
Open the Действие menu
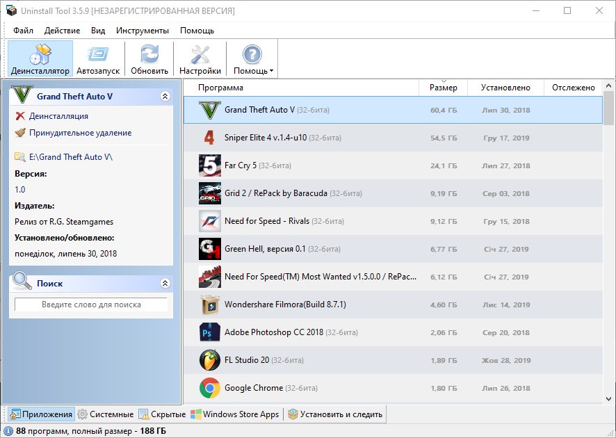pos(62,31)
